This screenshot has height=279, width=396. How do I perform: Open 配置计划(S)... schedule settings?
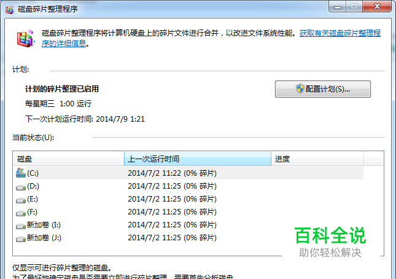point(323,89)
